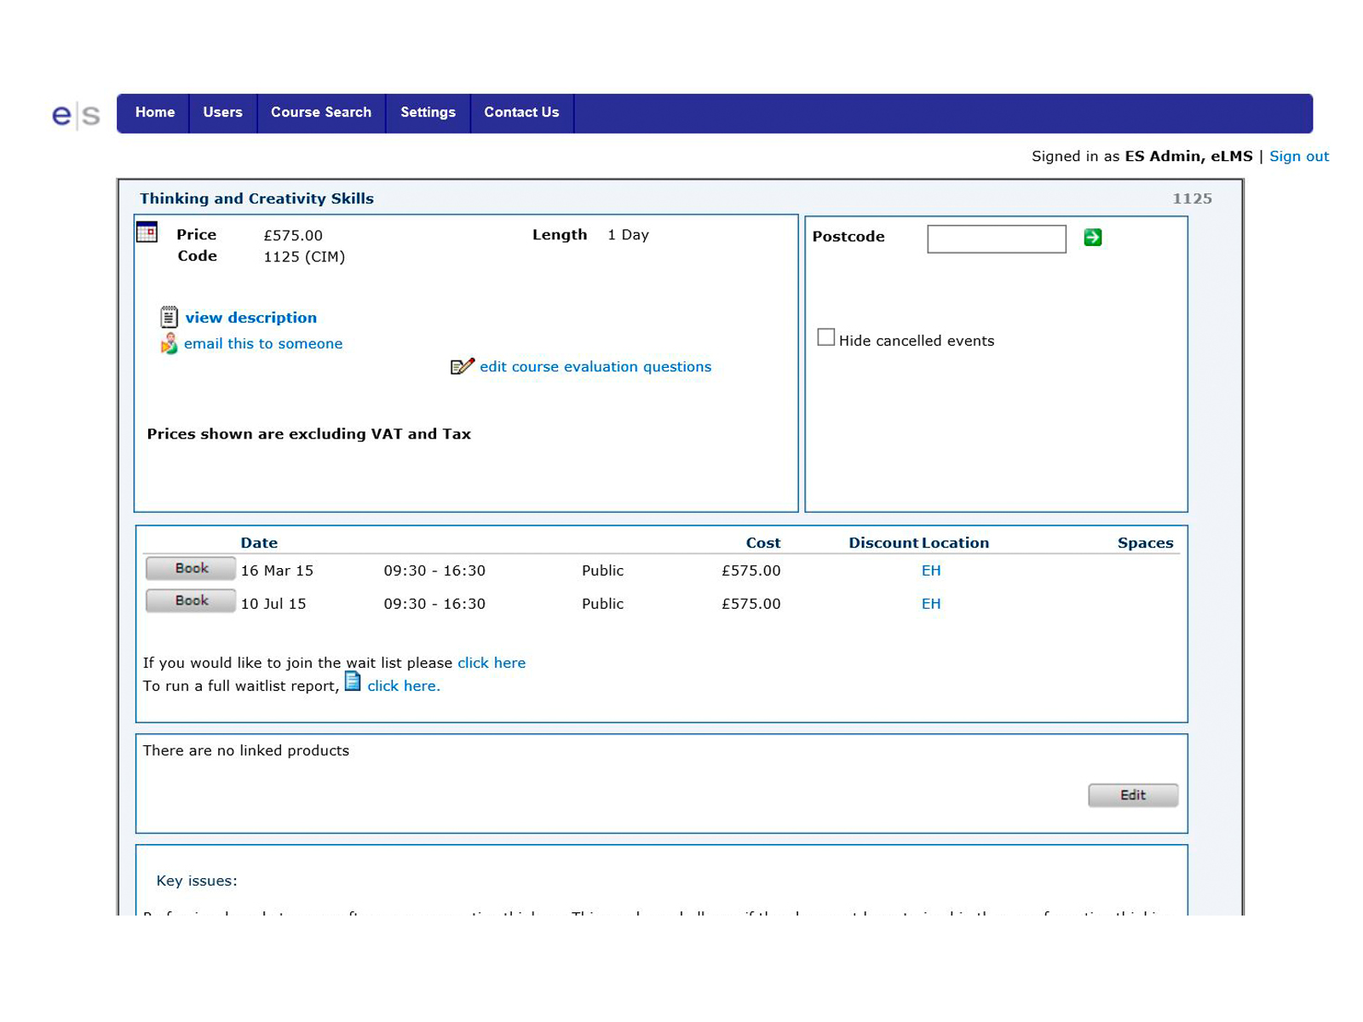Screen dimensions: 1363x1022
Task: Open the calendar icon beside Price
Action: [147, 232]
